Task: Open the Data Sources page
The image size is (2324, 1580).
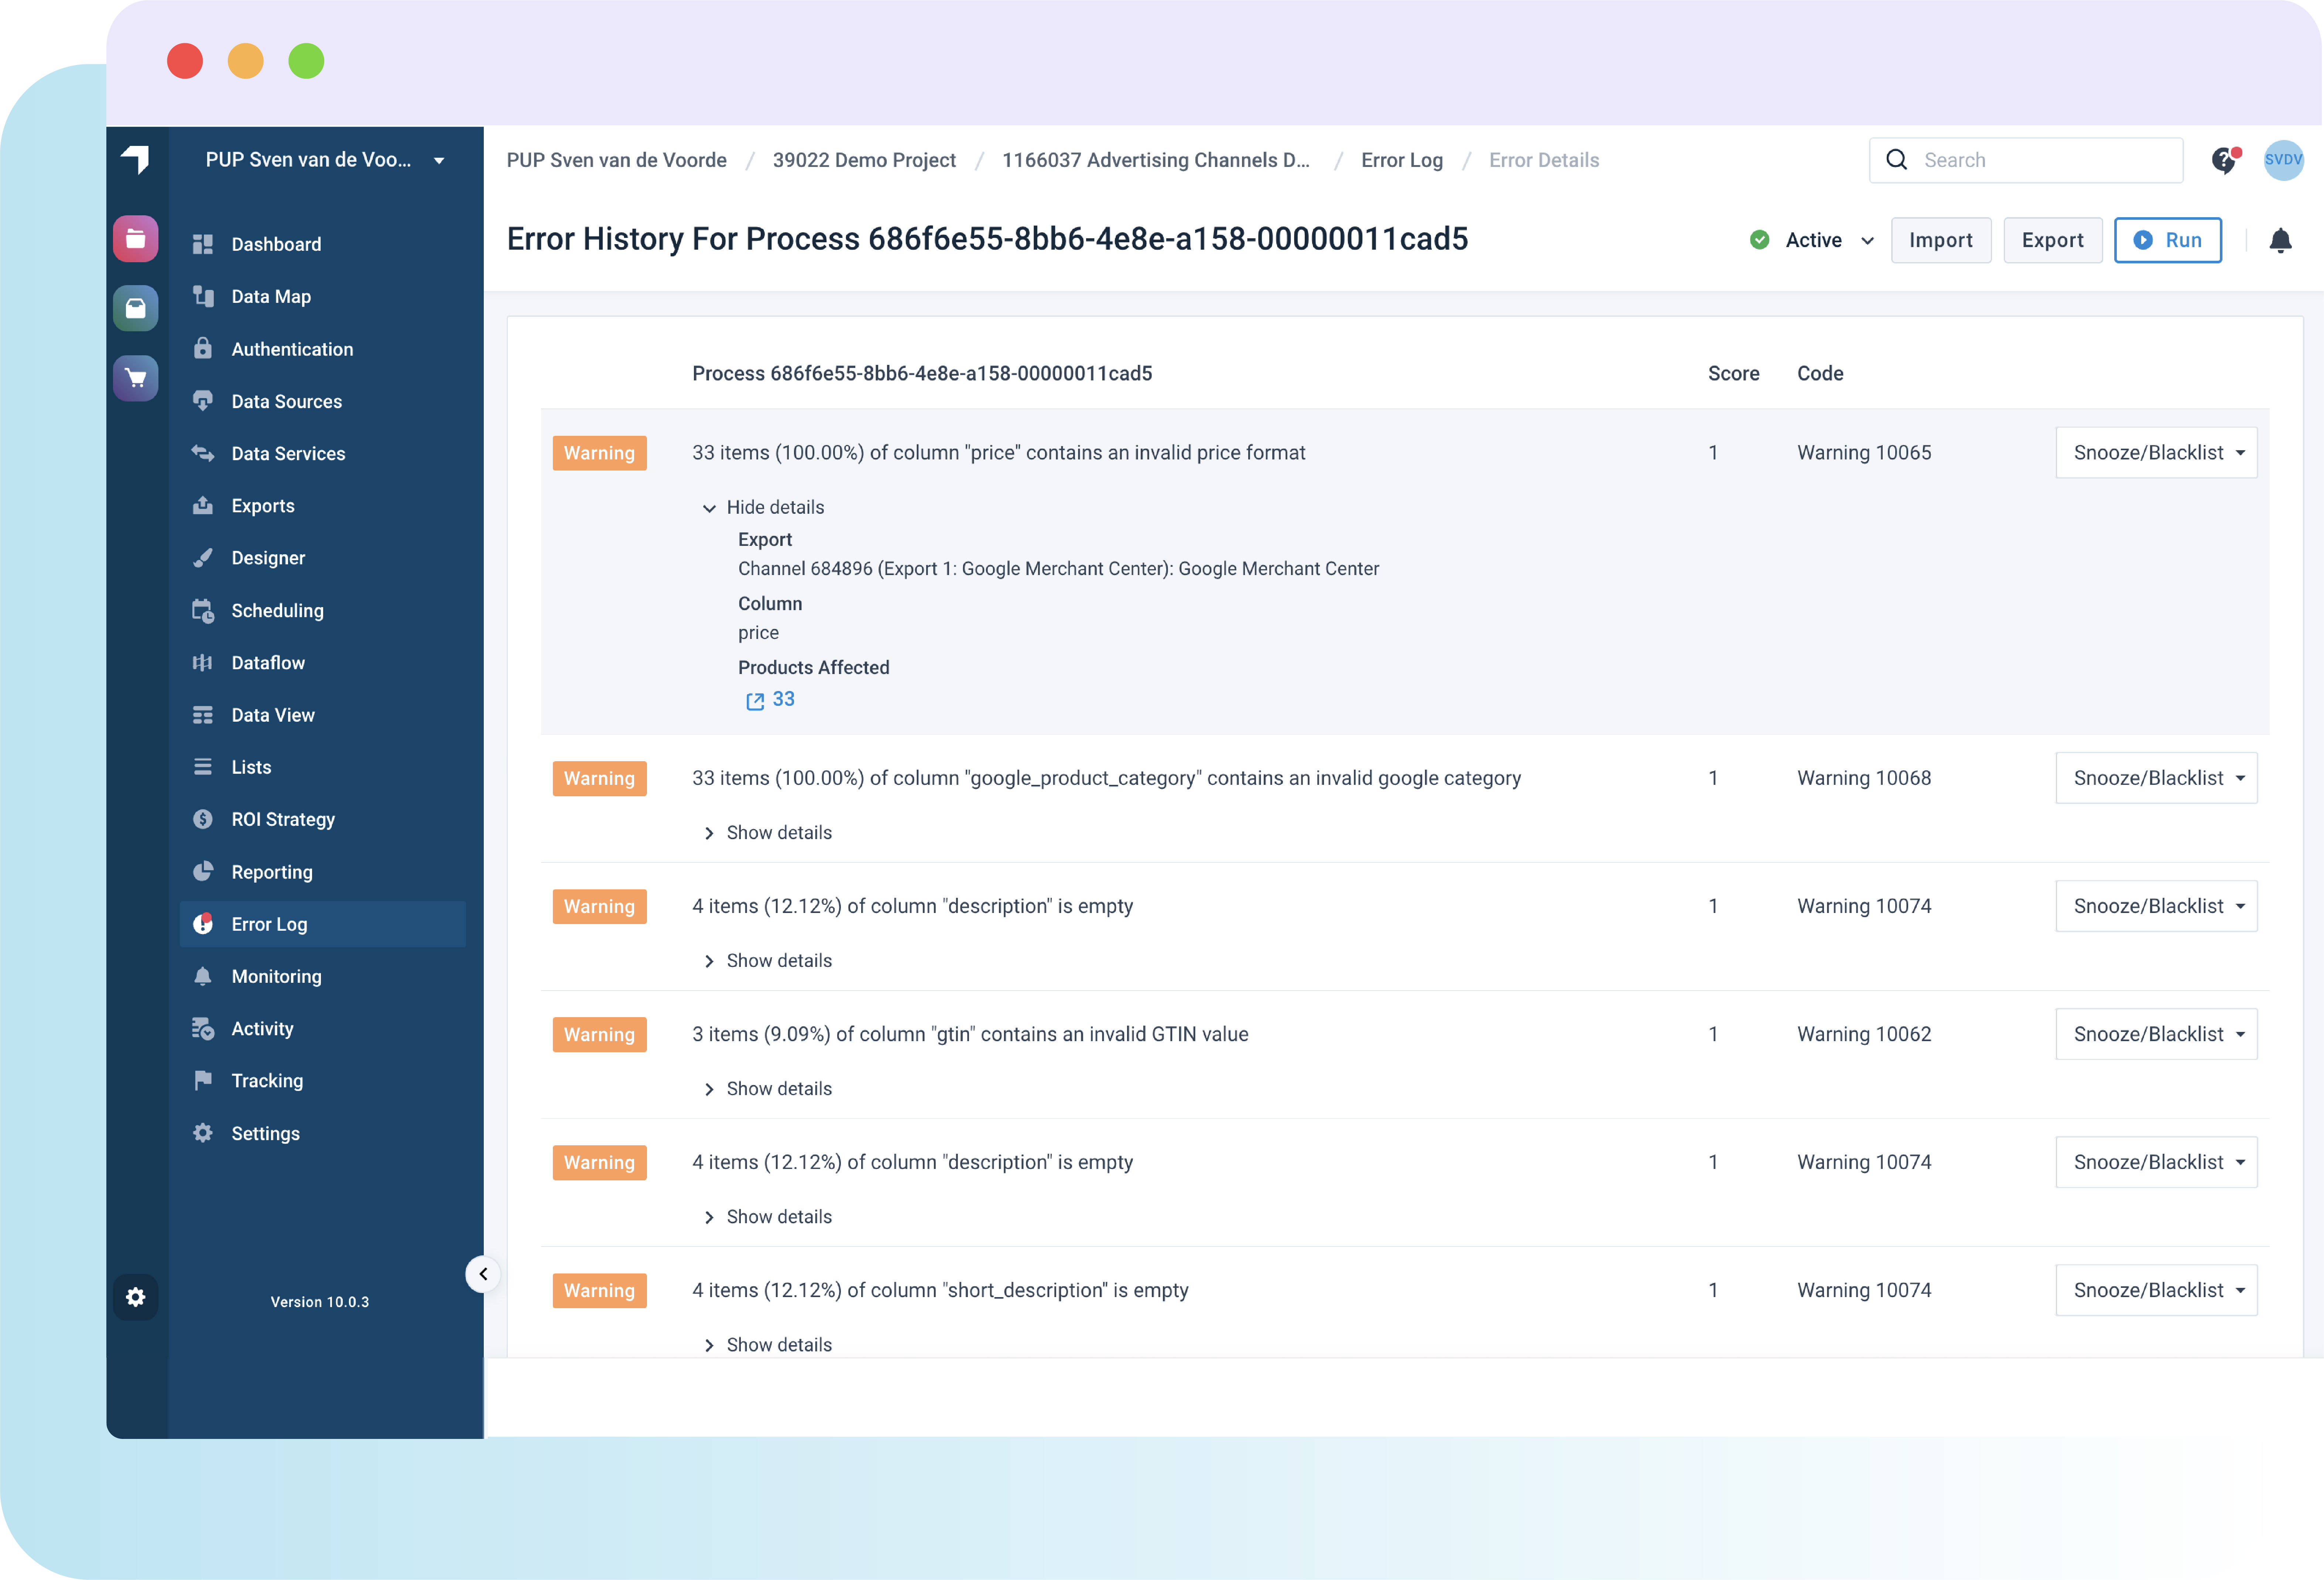Action: pos(286,401)
